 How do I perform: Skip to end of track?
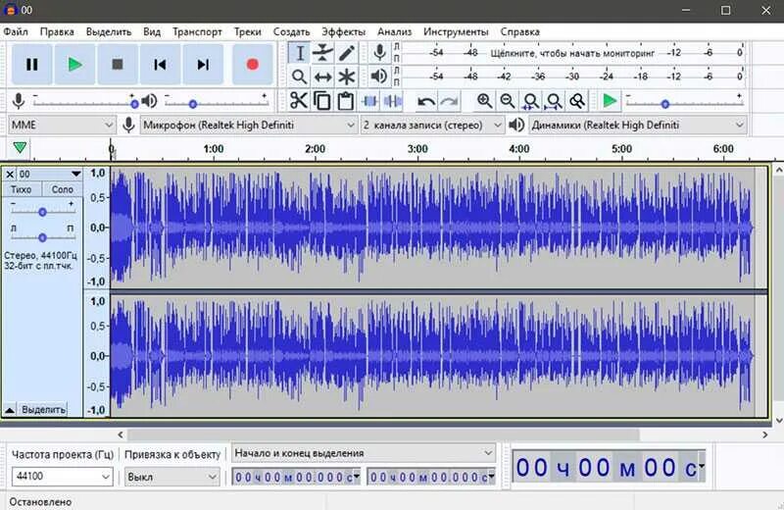click(x=203, y=64)
